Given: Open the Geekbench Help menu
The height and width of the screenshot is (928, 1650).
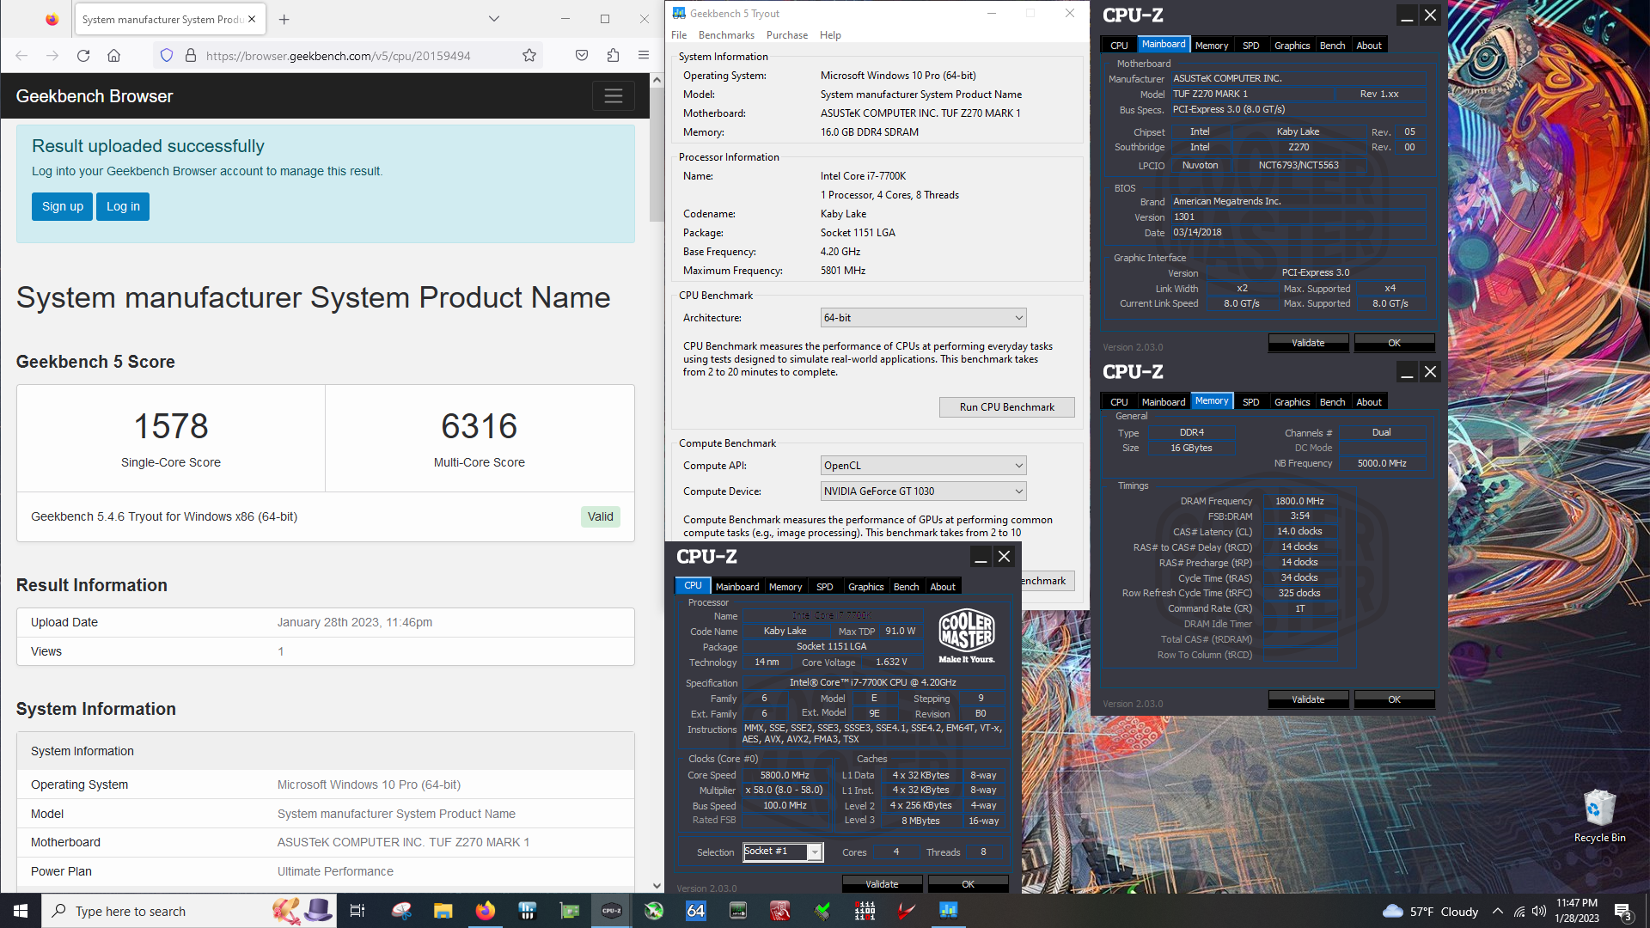Looking at the screenshot, I should pyautogui.click(x=830, y=35).
